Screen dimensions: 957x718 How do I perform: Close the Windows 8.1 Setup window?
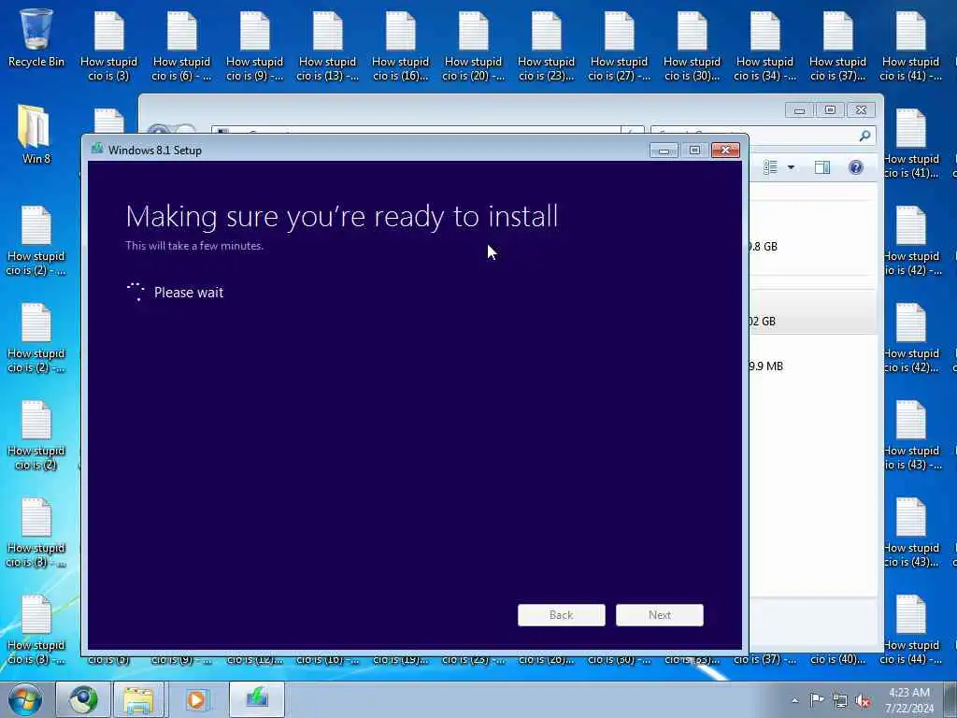pyautogui.click(x=725, y=150)
